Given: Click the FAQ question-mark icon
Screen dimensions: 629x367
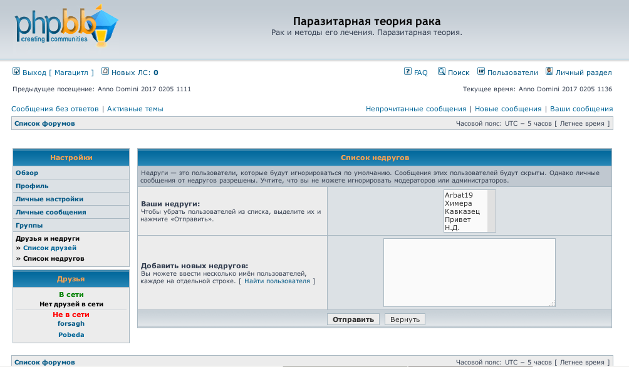Looking at the screenshot, I should click(x=408, y=71).
